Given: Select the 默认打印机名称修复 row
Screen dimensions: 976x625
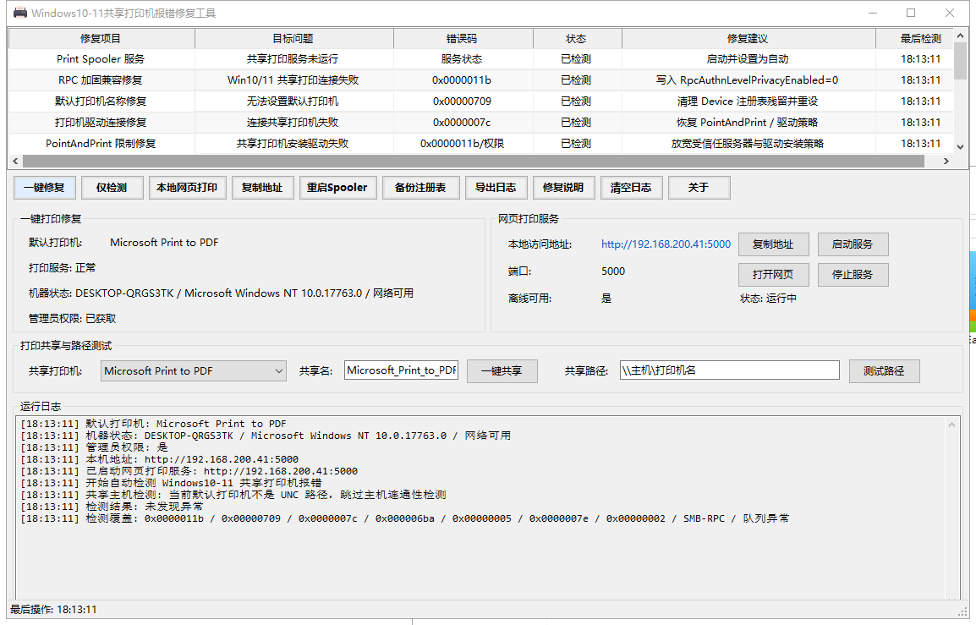Looking at the screenshot, I should click(x=480, y=101).
